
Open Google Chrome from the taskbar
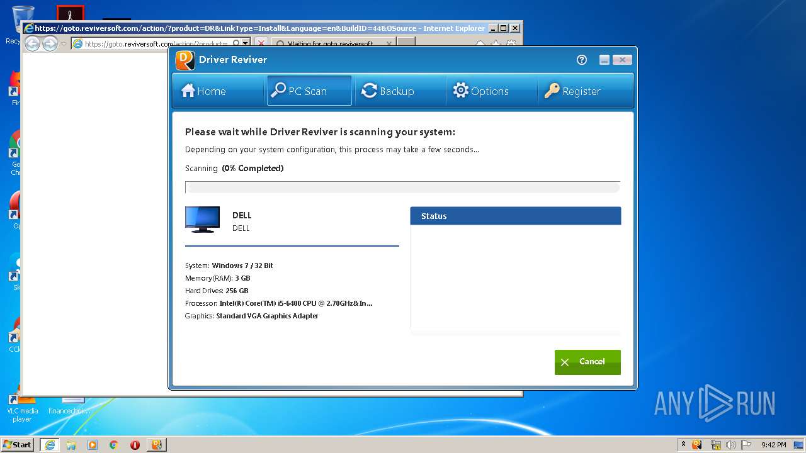114,444
